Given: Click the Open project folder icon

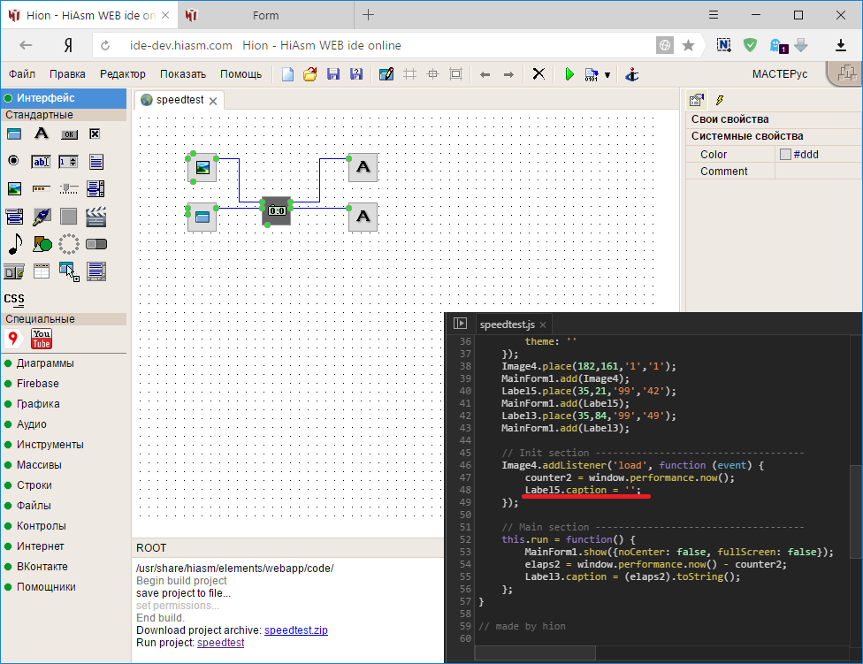Looking at the screenshot, I should (x=309, y=74).
